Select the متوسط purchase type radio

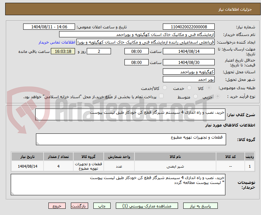(195, 96)
